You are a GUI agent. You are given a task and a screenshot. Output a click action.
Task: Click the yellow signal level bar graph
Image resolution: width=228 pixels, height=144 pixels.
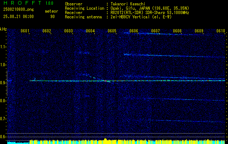[x=127, y=141]
